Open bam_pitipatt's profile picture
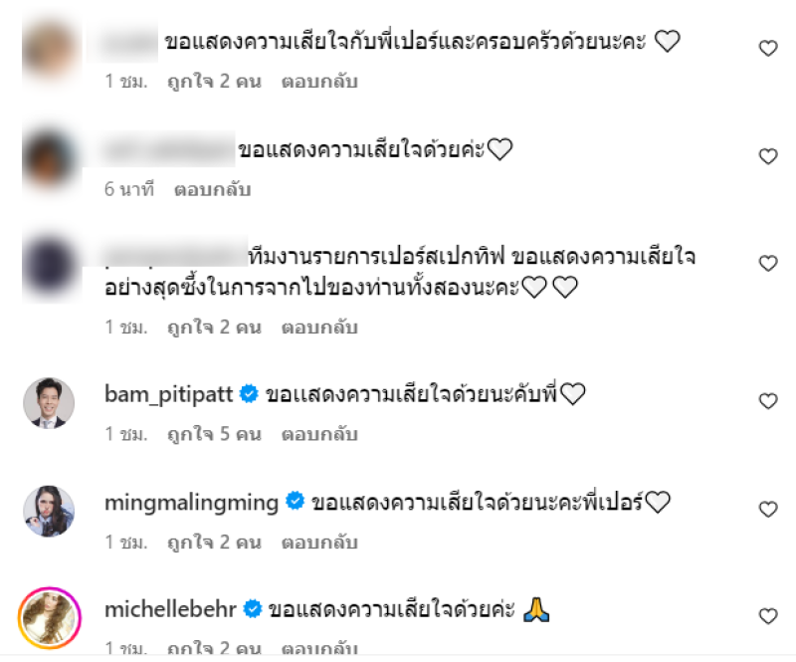The height and width of the screenshot is (662, 796). [x=49, y=403]
